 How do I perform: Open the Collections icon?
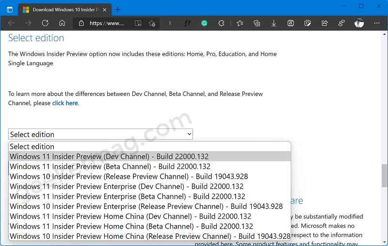point(257,23)
